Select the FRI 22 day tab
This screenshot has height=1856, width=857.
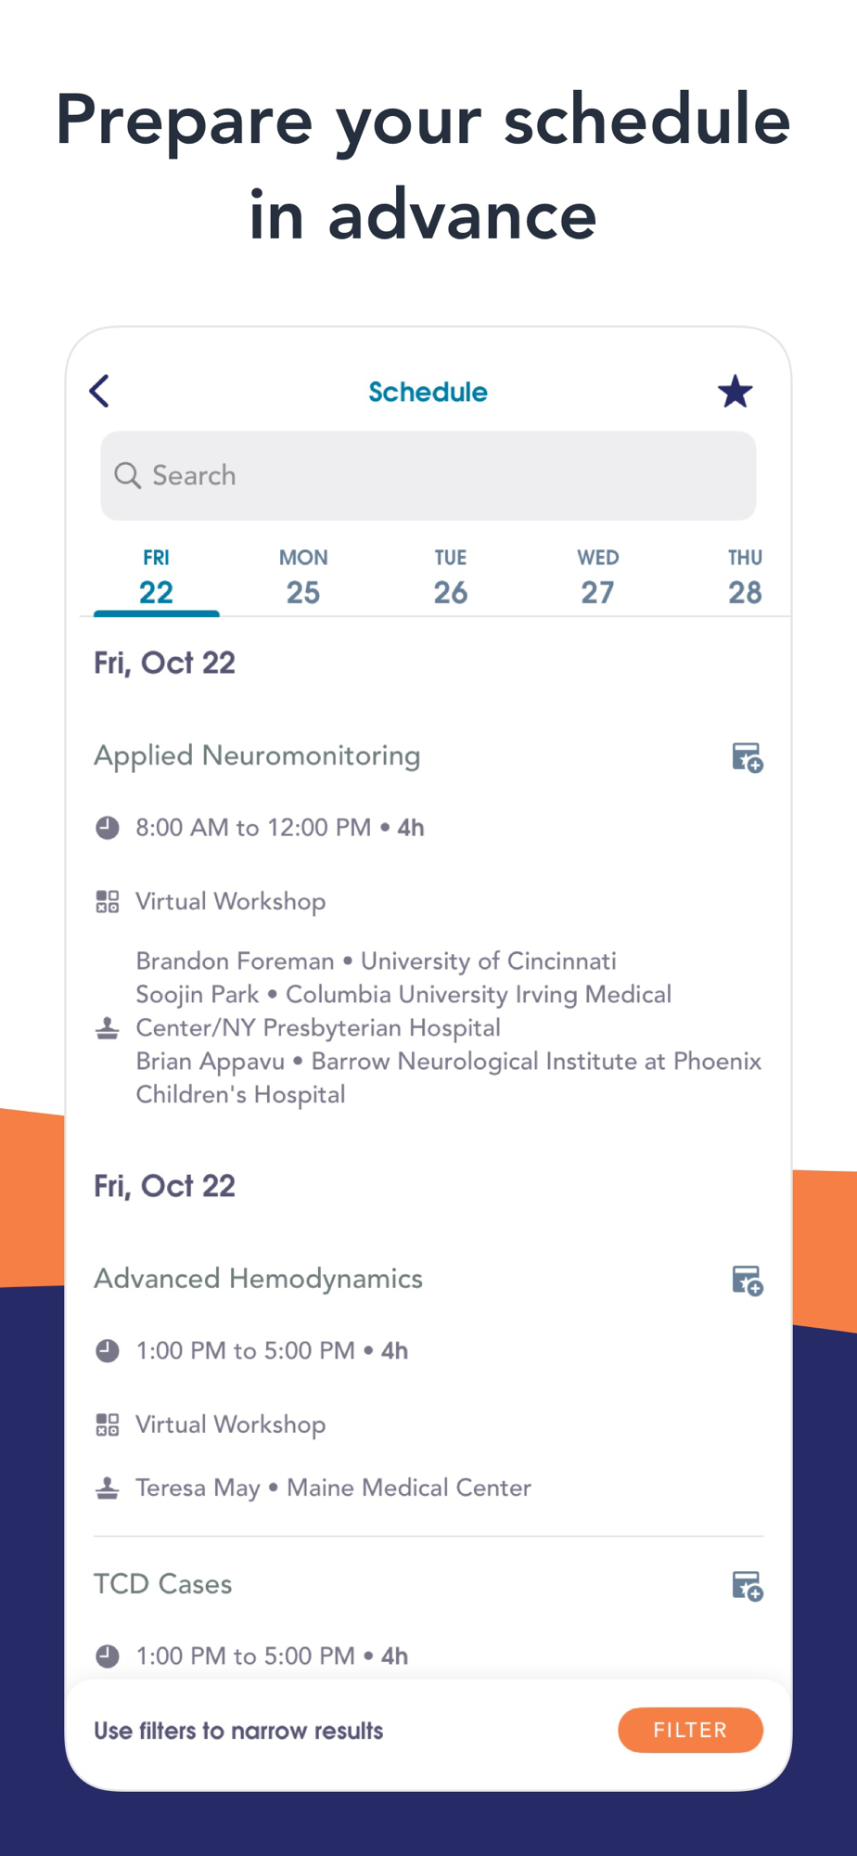[156, 578]
